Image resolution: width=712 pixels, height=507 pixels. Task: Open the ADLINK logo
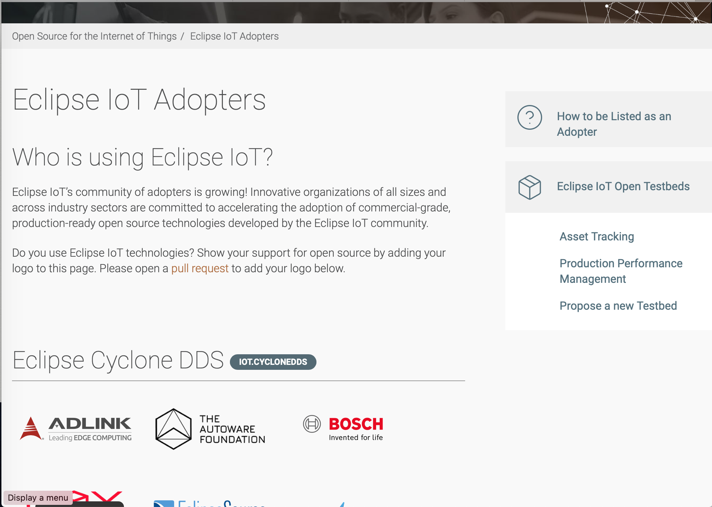[76, 429]
